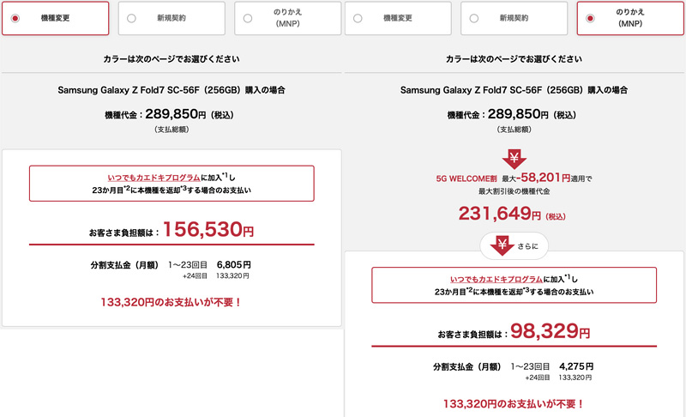
Task: Click left カラーは次のページでお選びください text
Action: point(171,59)
